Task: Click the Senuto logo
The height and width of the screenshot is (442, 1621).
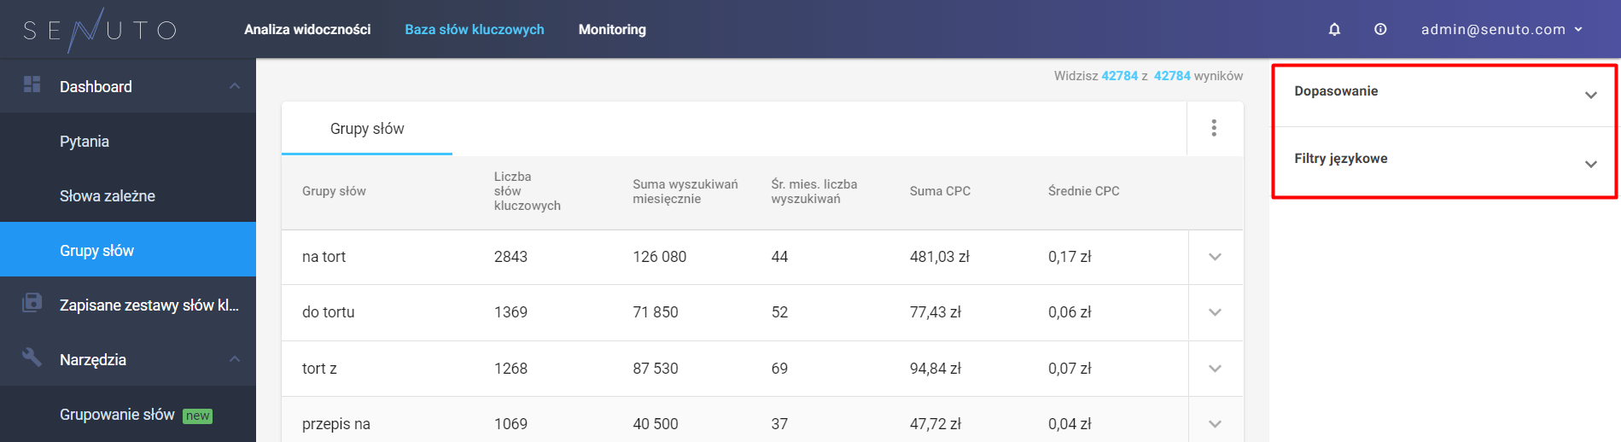Action: [x=99, y=30]
